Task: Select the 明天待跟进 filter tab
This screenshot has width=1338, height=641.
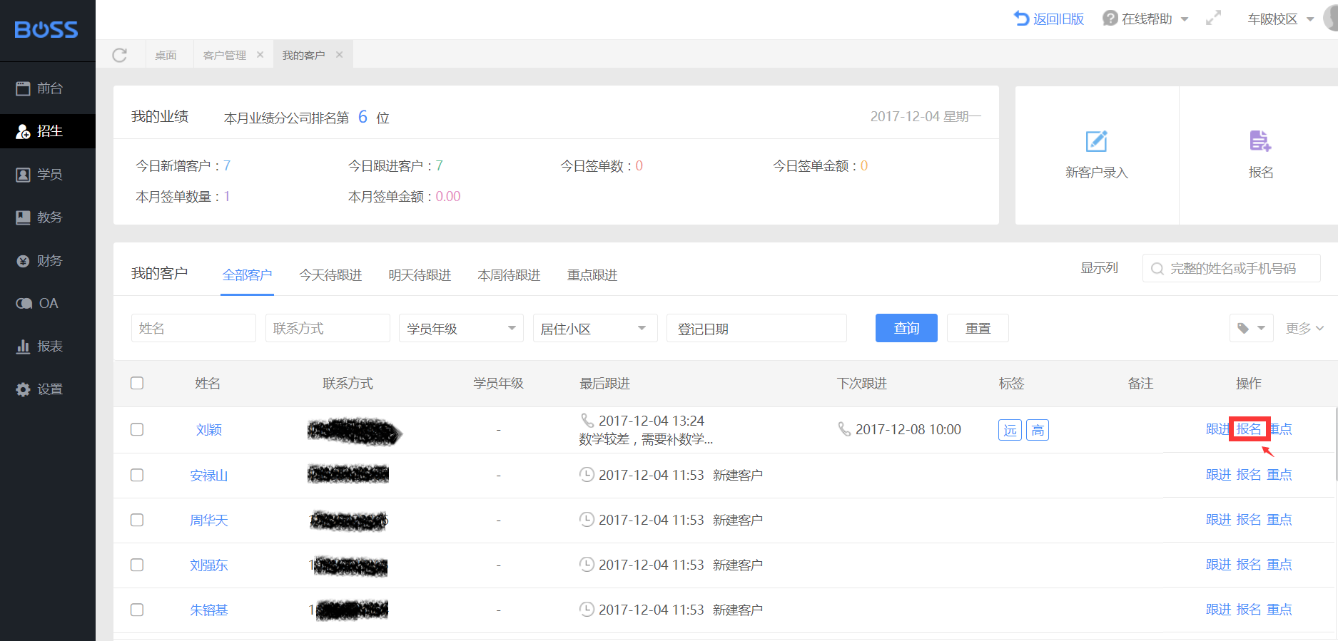Action: [x=420, y=275]
